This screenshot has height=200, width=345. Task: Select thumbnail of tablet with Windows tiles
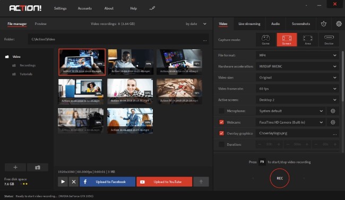pos(179,62)
